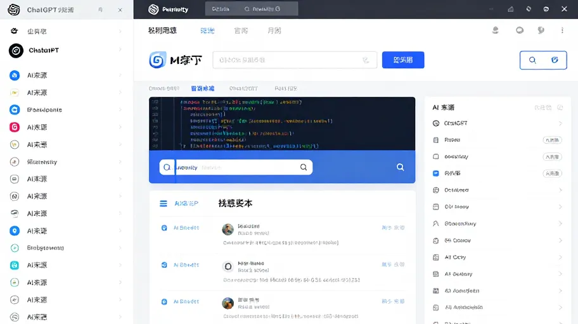The width and height of the screenshot is (578, 324).
Task: Click the magnifier icon at the banner search field's right end
Action: pyautogui.click(x=304, y=167)
